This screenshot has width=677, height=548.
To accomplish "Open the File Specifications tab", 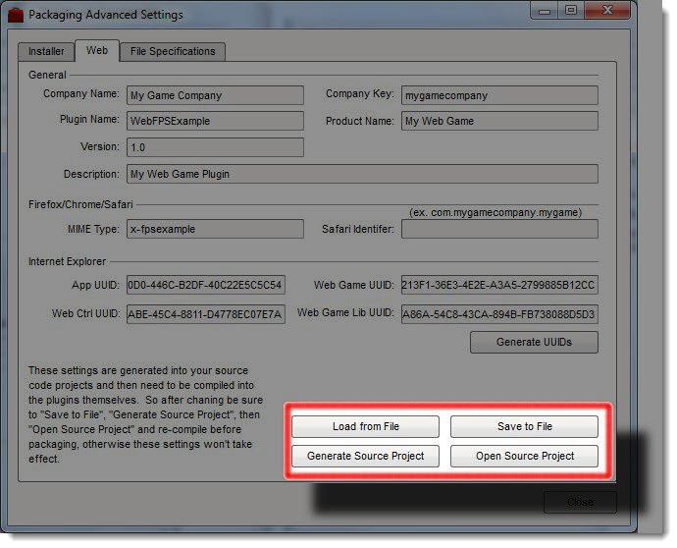I will pyautogui.click(x=173, y=51).
